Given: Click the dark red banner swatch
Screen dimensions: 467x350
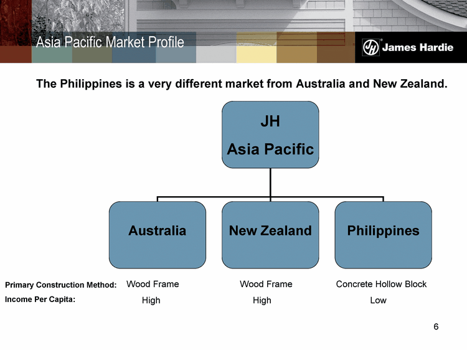Looking at the screenshot, I should coord(16,54).
